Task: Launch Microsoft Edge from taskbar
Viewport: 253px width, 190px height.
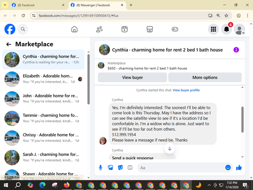Action: tap(43, 185)
